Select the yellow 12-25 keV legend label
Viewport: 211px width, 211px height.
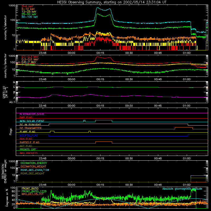(x=29, y=12)
